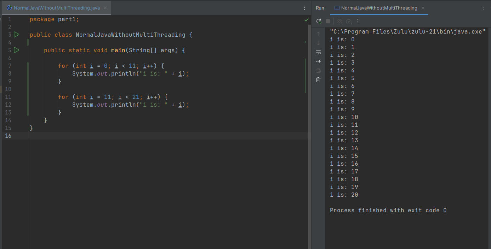This screenshot has width=491, height=249.
Task: Close the NormalJavaWithoutMultiThreading run tab
Action: (423, 8)
